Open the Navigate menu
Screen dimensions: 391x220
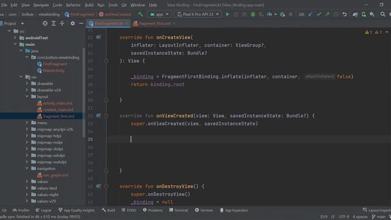pos(41,5)
